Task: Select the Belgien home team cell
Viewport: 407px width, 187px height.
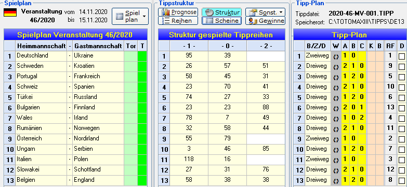Action: coord(41,180)
